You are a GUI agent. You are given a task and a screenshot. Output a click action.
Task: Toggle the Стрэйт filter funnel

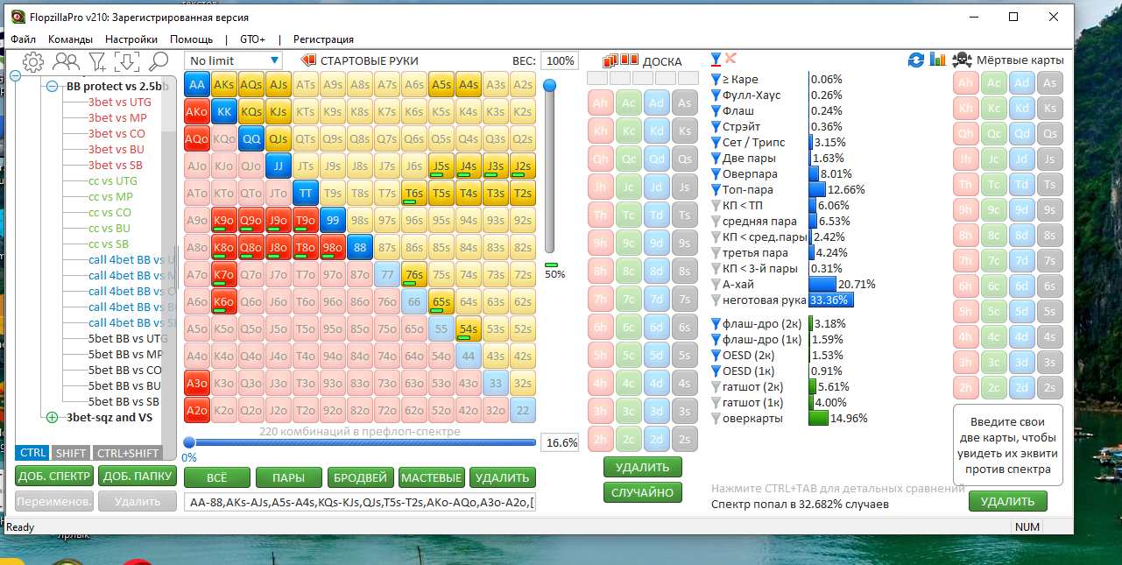point(716,127)
